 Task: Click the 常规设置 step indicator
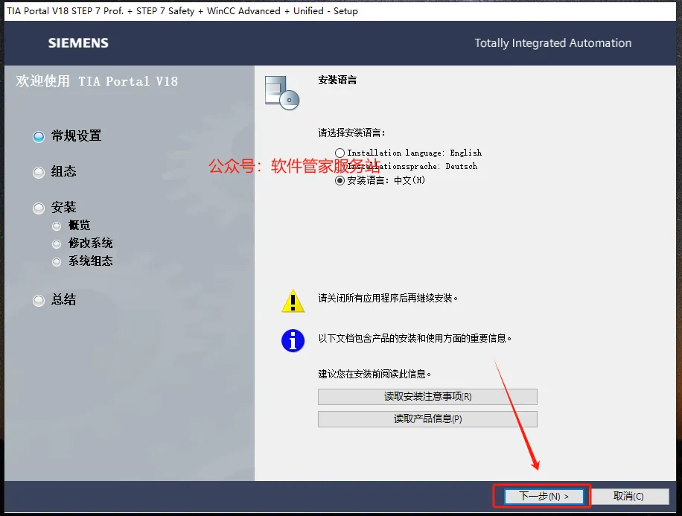click(39, 136)
